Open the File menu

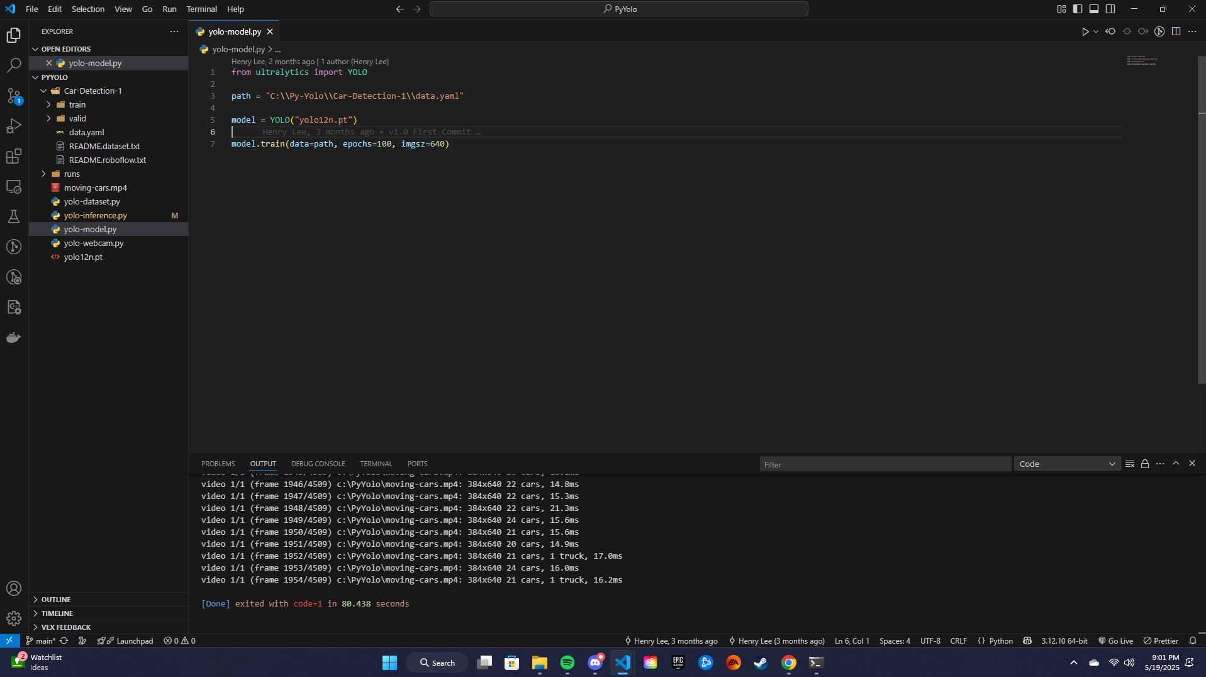pyautogui.click(x=31, y=9)
